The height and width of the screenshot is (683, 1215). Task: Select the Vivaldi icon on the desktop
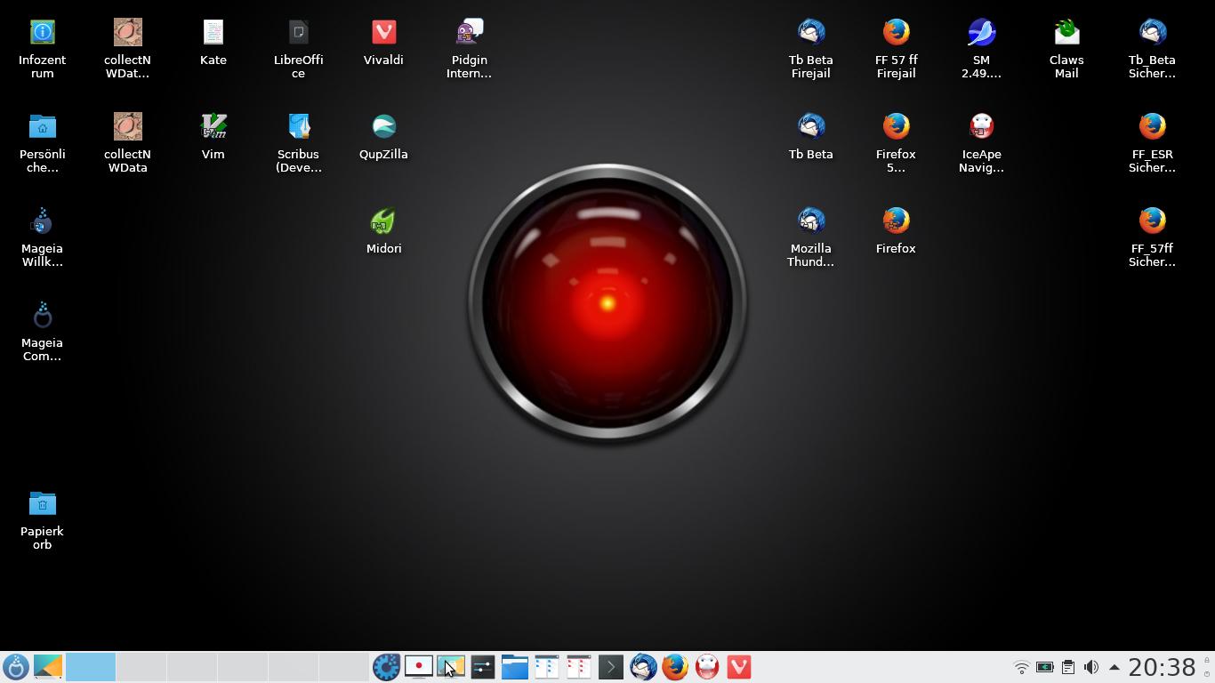tap(384, 43)
